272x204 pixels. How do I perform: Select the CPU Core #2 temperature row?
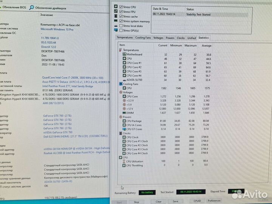(167, 67)
